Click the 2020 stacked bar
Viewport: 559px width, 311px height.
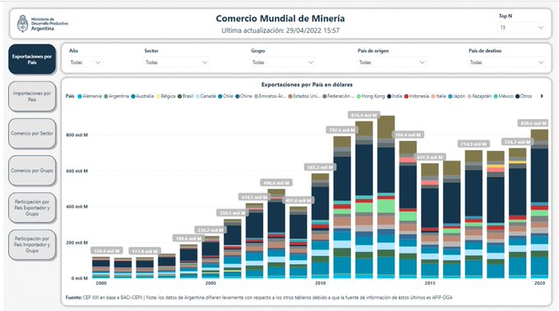(539, 204)
